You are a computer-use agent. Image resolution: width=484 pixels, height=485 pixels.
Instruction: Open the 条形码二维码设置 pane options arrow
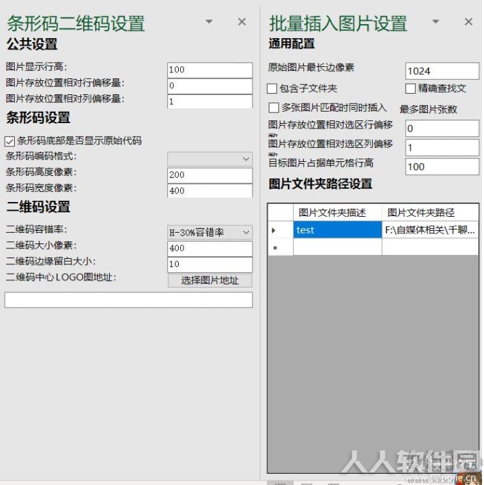pos(209,21)
